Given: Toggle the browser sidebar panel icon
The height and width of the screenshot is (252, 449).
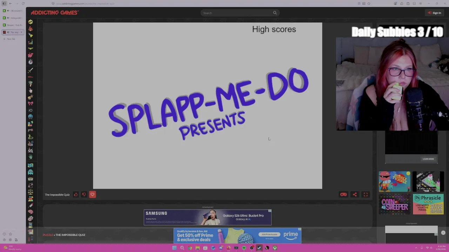Looking at the screenshot, I should (x=5, y=3).
